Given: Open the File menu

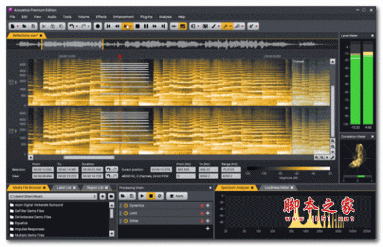Looking at the screenshot, I should tap(12, 17).
